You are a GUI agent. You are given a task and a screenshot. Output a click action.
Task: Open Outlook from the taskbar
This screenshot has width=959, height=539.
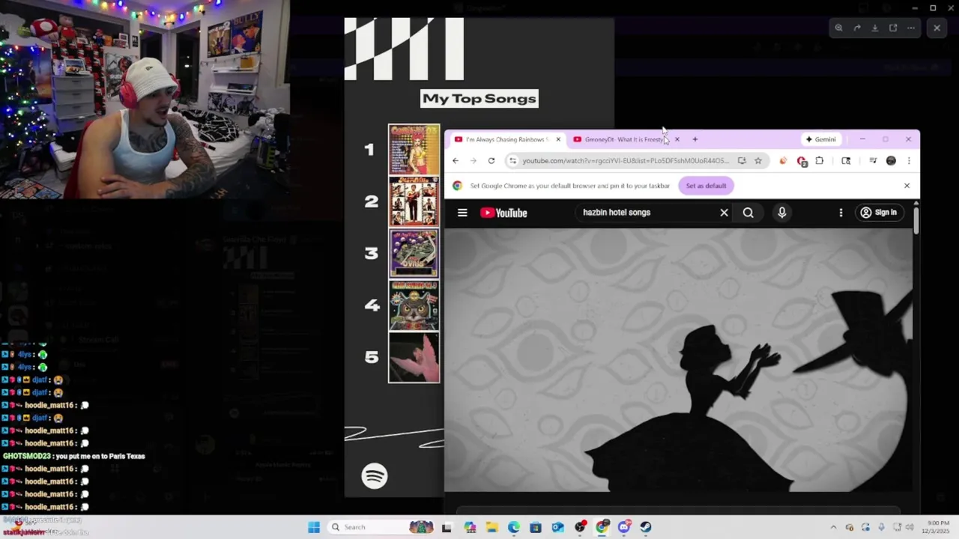click(558, 527)
